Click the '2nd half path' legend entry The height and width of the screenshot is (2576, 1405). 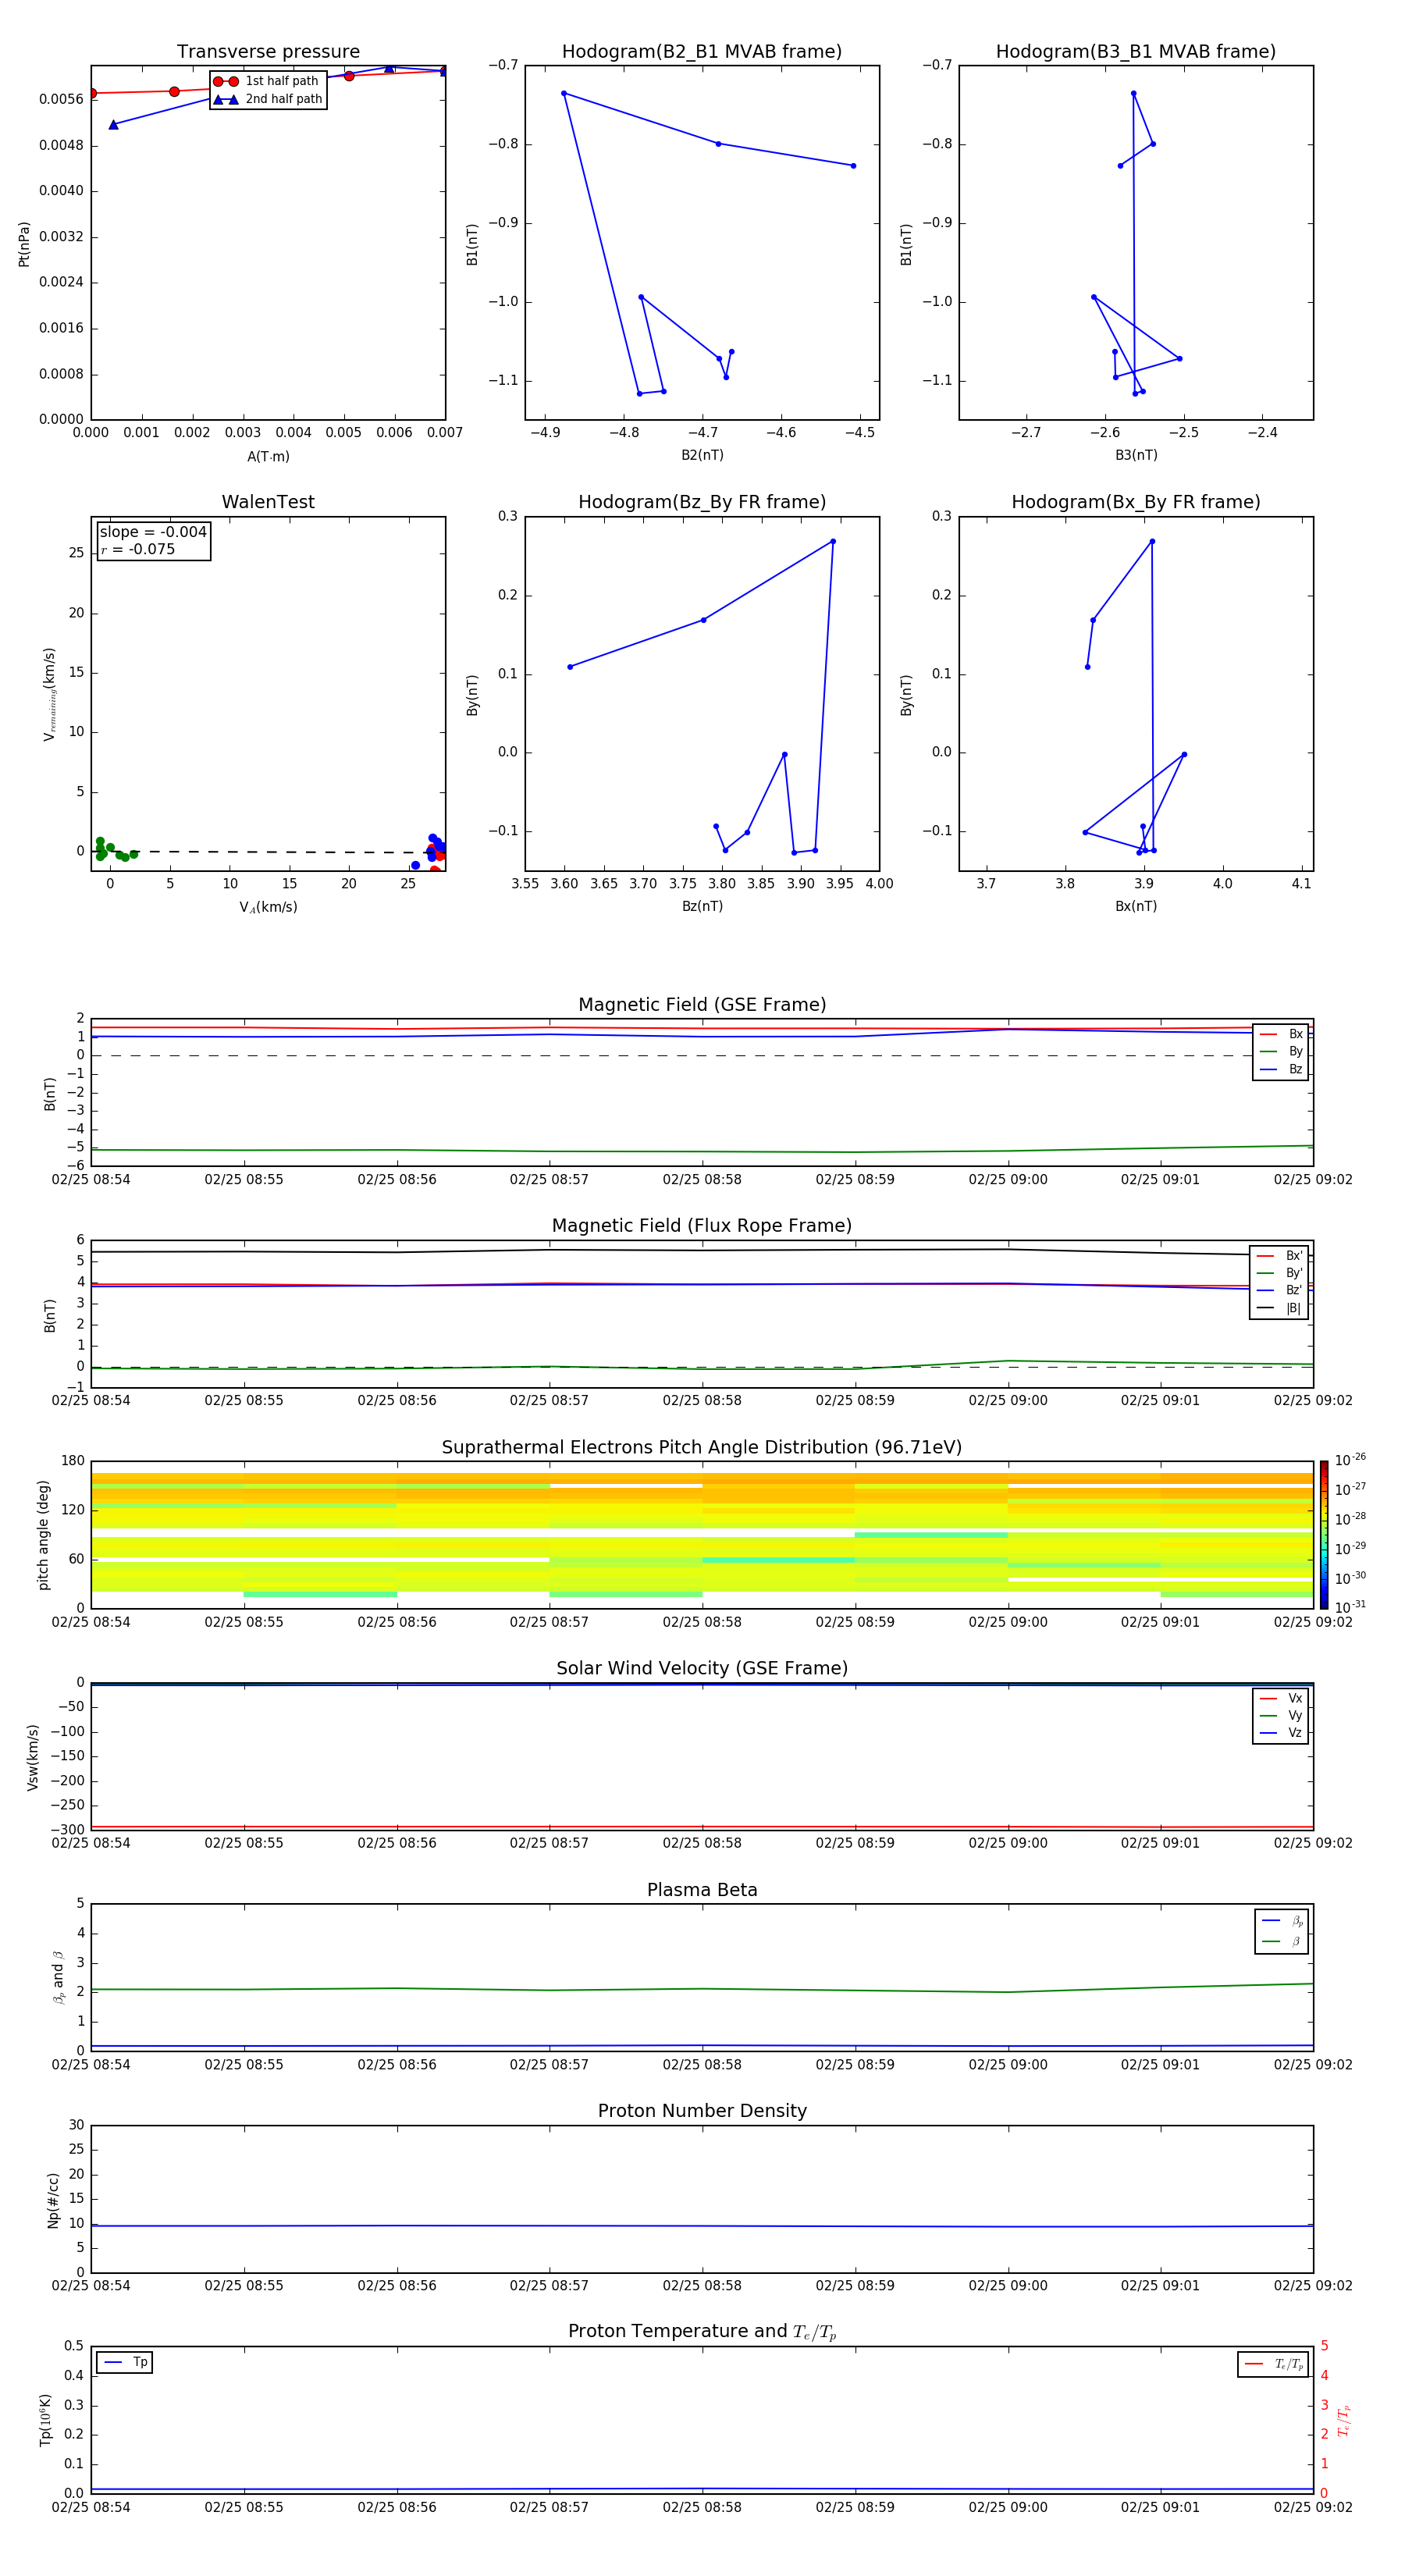click(268, 99)
